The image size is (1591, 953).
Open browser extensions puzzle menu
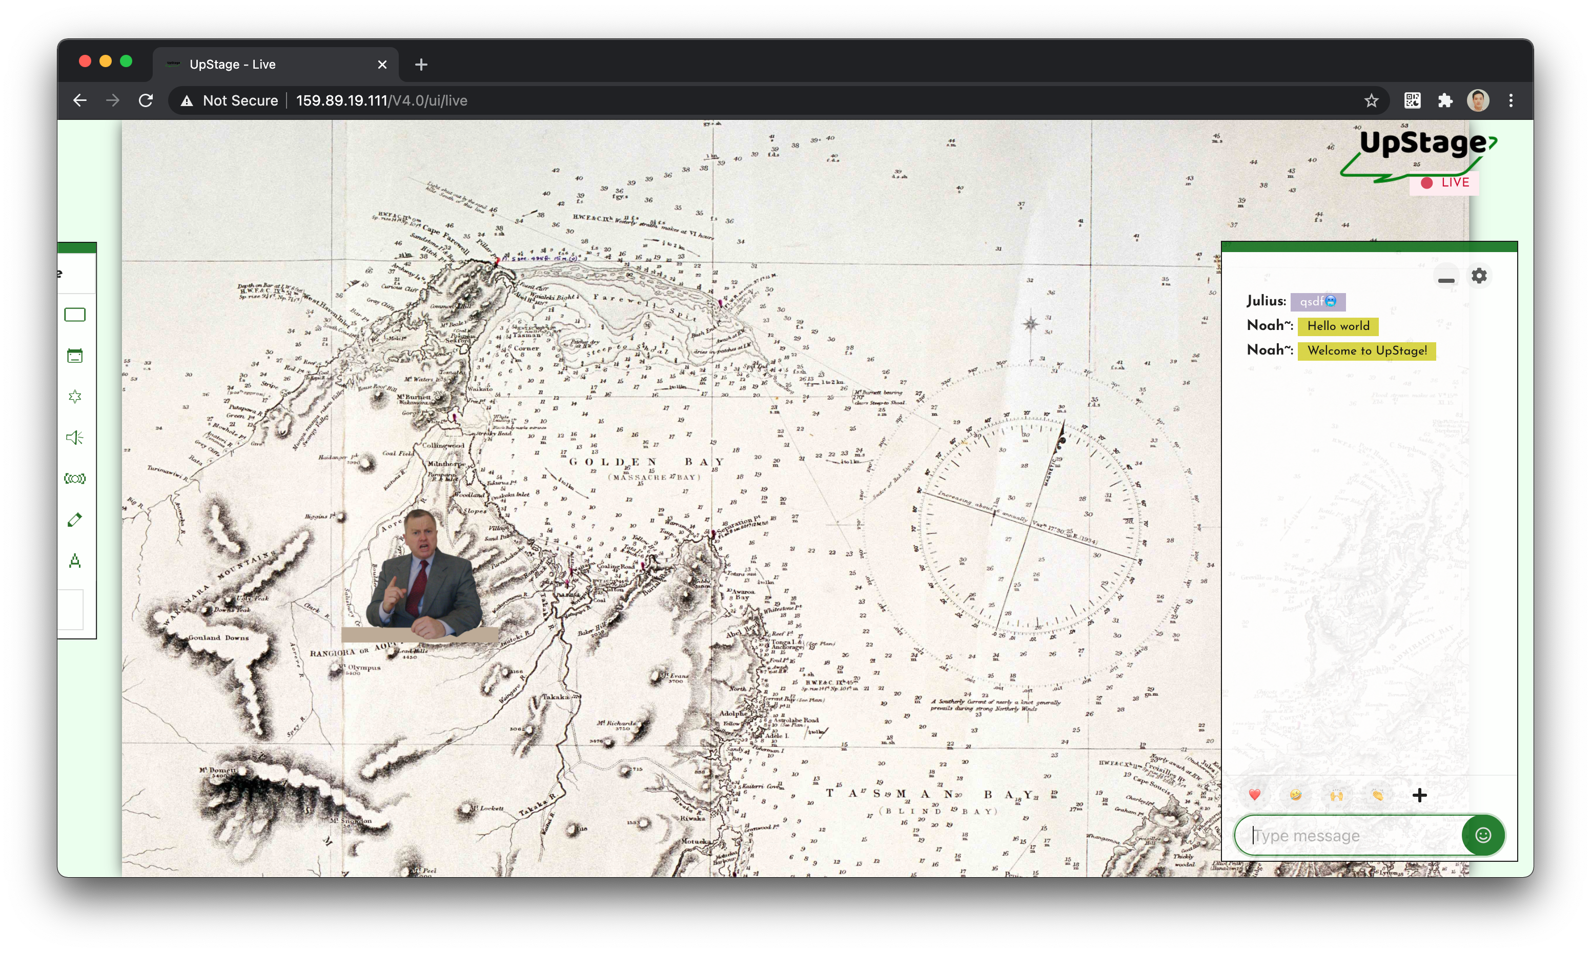point(1444,100)
